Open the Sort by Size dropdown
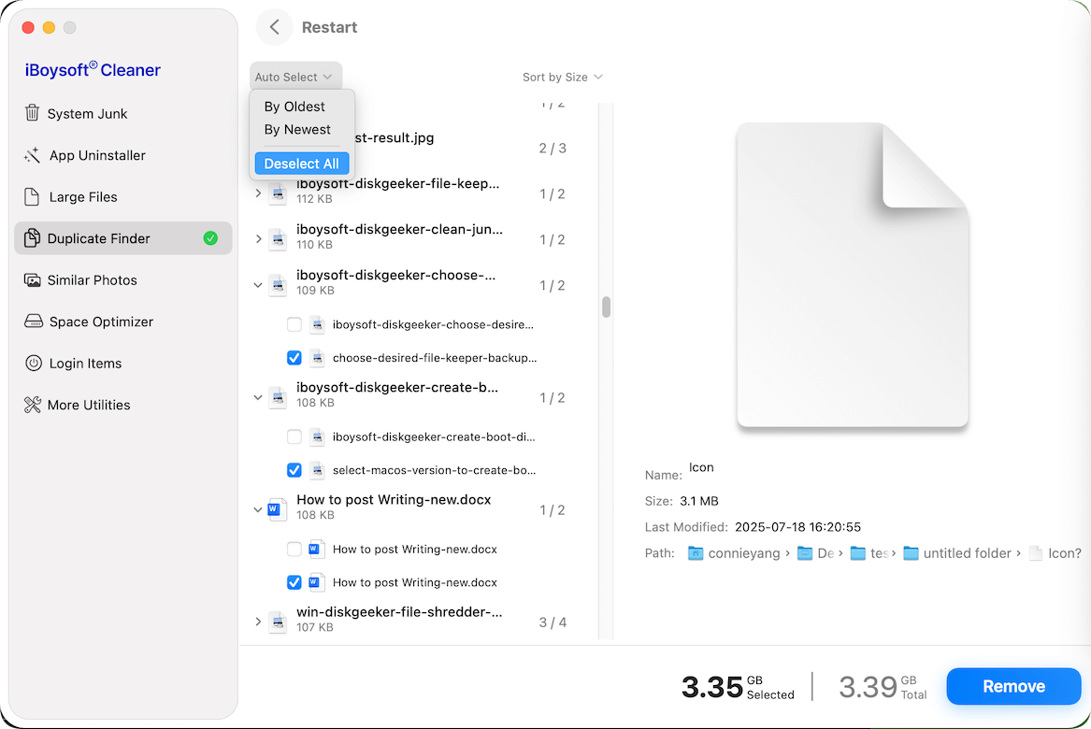Image resolution: width=1091 pixels, height=729 pixels. (x=562, y=78)
